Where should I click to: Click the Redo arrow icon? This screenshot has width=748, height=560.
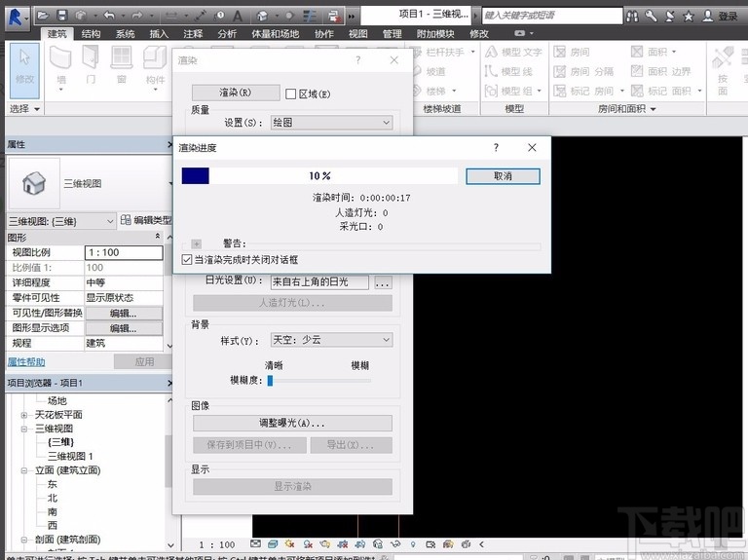click(137, 16)
